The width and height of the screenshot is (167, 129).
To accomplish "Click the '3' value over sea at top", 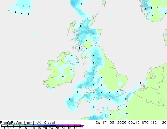I will tap(75, 4).
